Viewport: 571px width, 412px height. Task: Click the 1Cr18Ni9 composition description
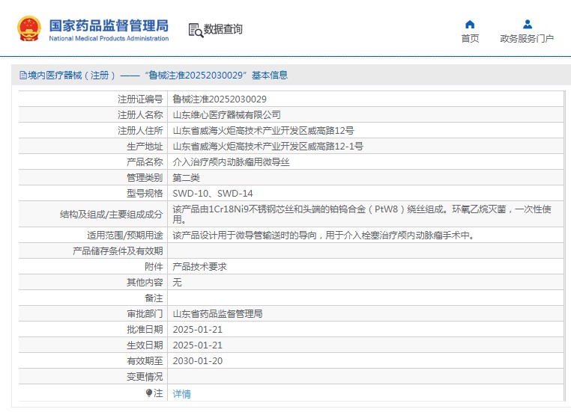click(362, 214)
